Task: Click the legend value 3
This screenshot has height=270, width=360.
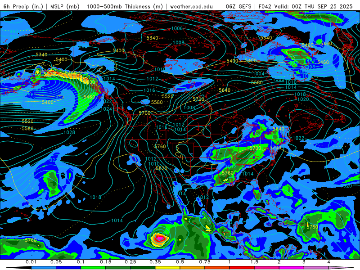Action: 304,262
